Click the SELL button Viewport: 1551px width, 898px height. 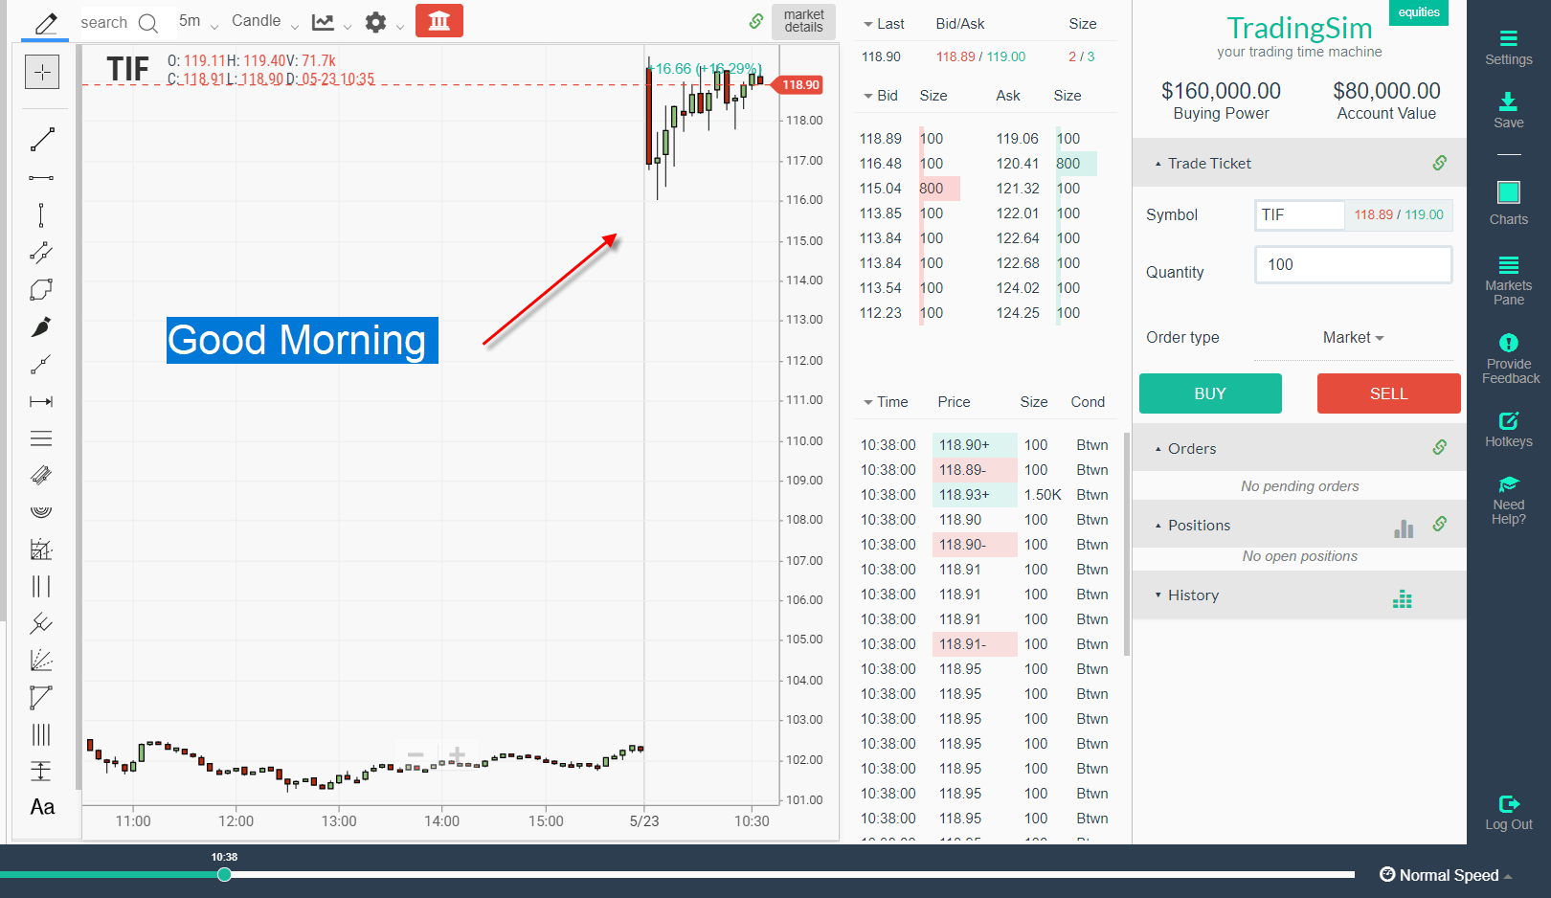coord(1388,393)
